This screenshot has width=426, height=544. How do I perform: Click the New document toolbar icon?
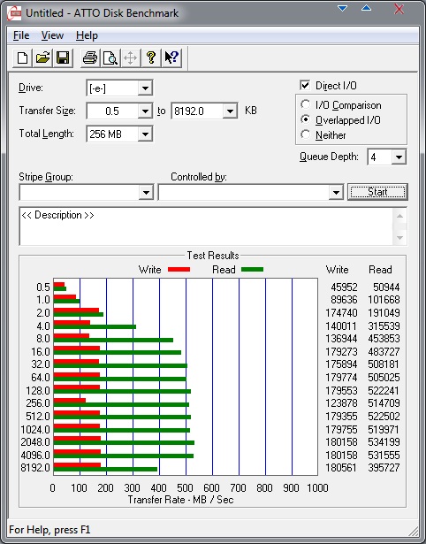click(22, 57)
